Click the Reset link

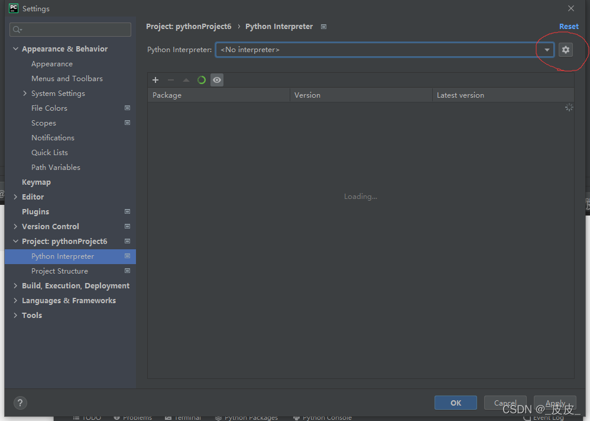pos(569,27)
